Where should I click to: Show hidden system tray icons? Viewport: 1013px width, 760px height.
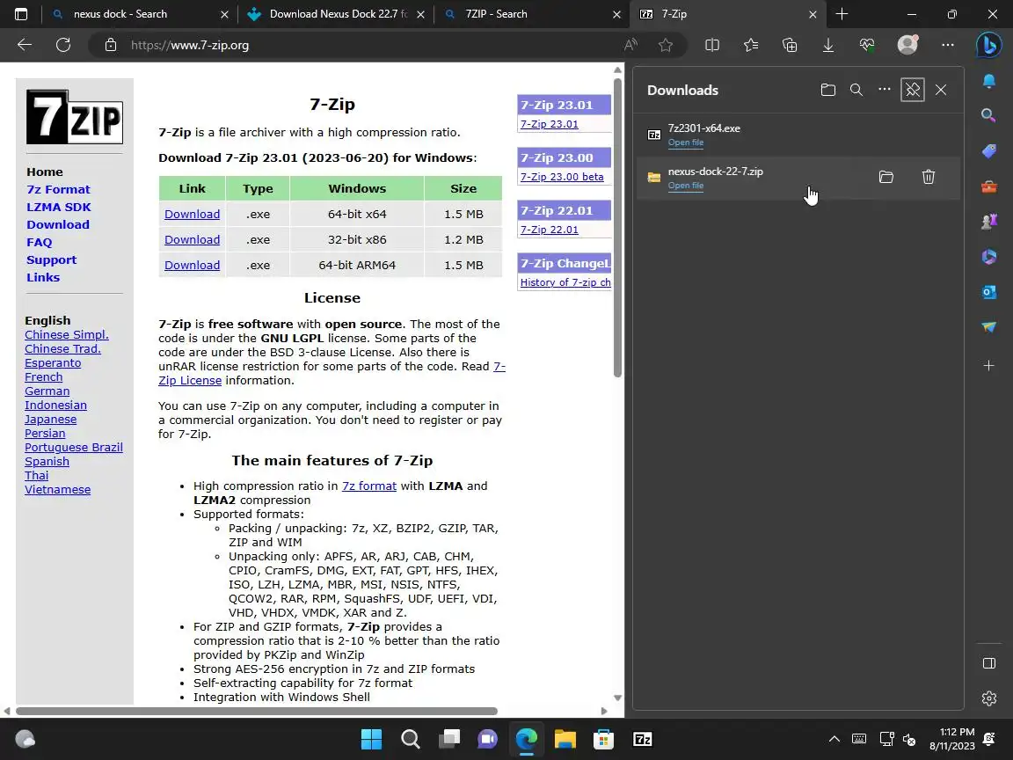pos(834,739)
